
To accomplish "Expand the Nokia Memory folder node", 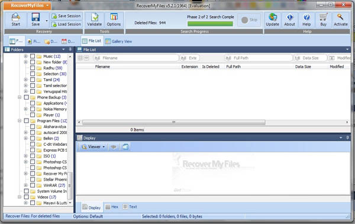I will 25,109.
